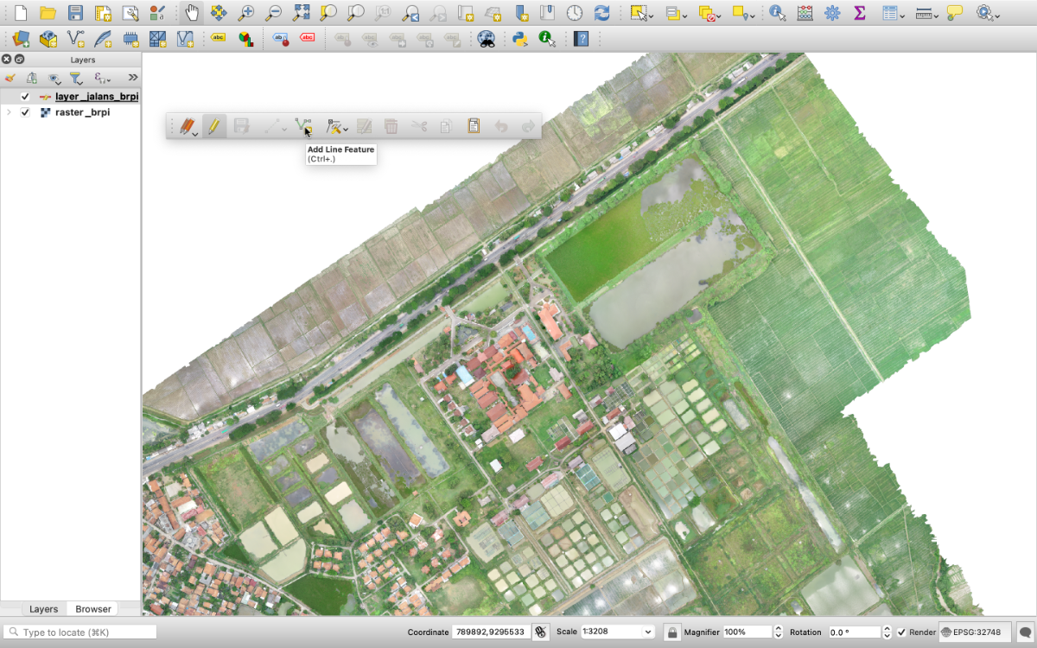
Task: Create new SpatiaLite layer feather icon
Action: (x=103, y=39)
